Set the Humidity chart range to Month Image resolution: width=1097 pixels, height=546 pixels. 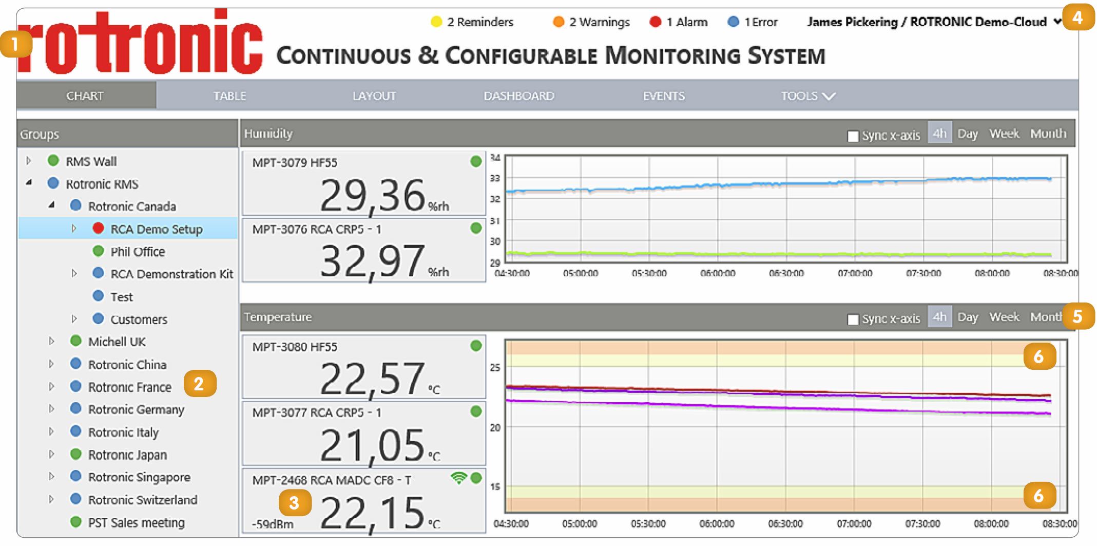1048,134
